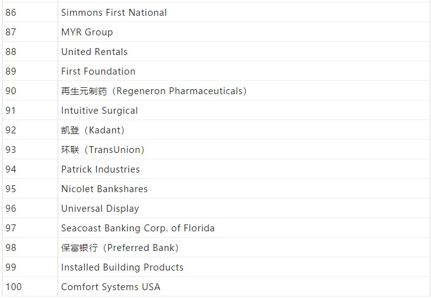Screen dimensions: 431x299
Task: Select the MYR Group company name
Action: pyautogui.click(x=87, y=32)
